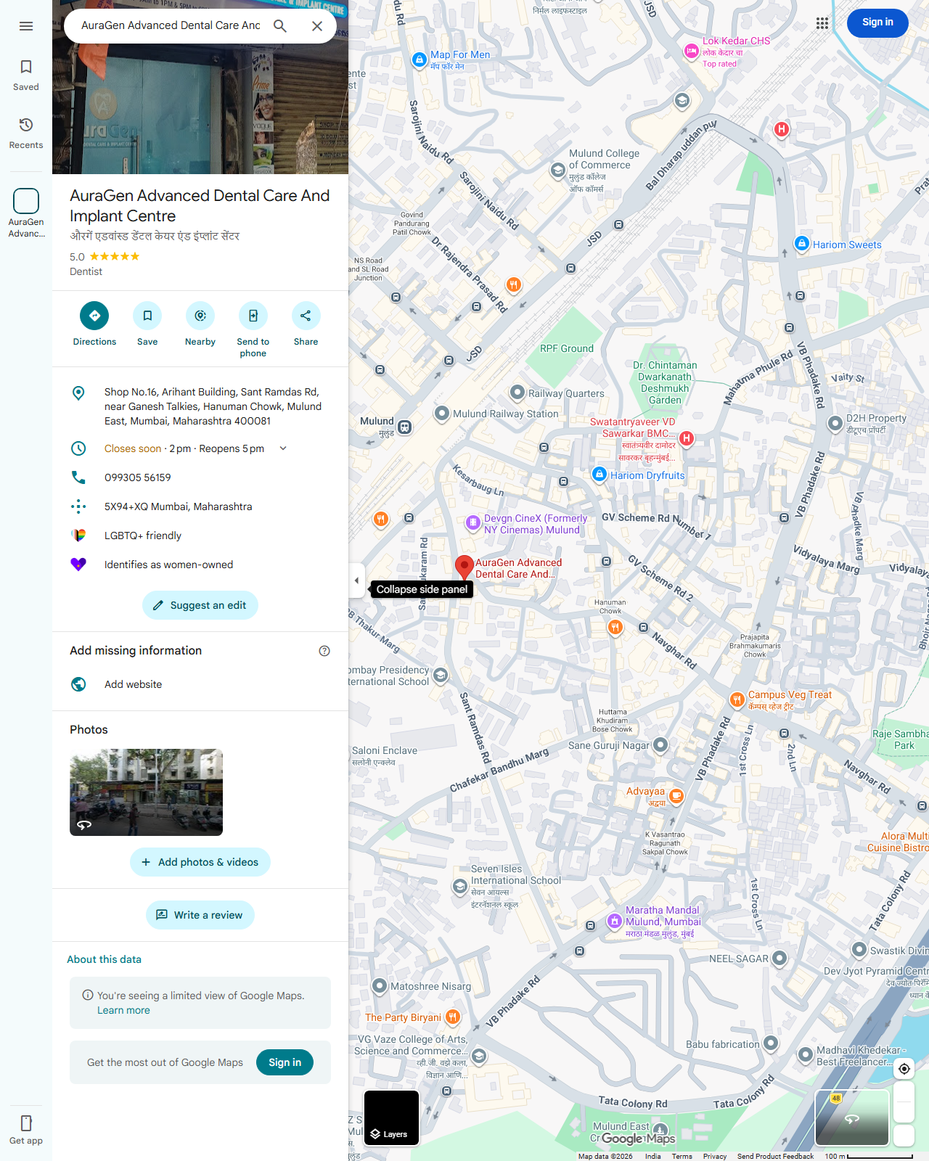Collapse the side panel arrow

click(x=356, y=580)
